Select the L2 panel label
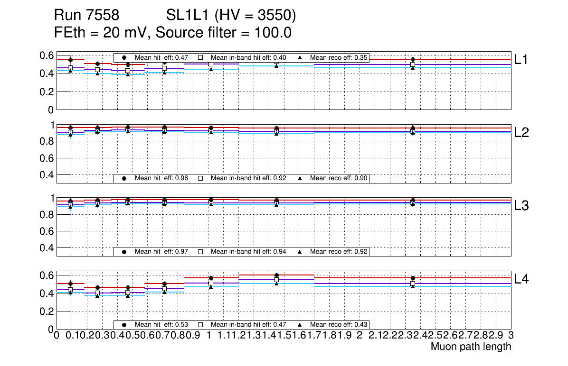This screenshot has width=568, height=366. (521, 133)
